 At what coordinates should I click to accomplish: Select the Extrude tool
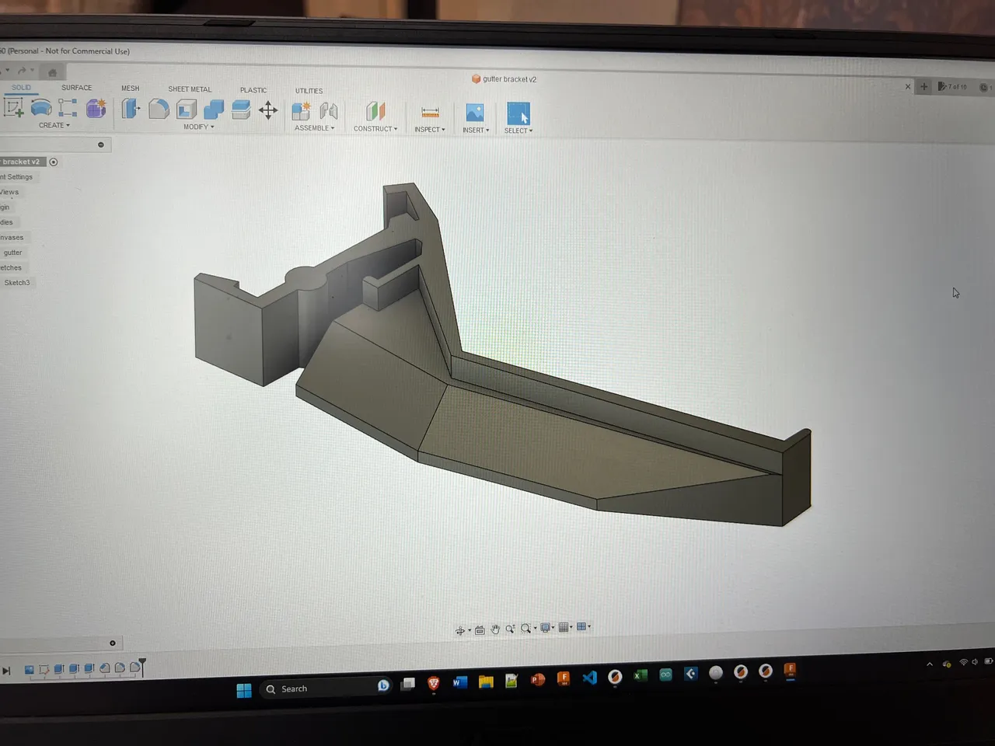[x=41, y=108]
